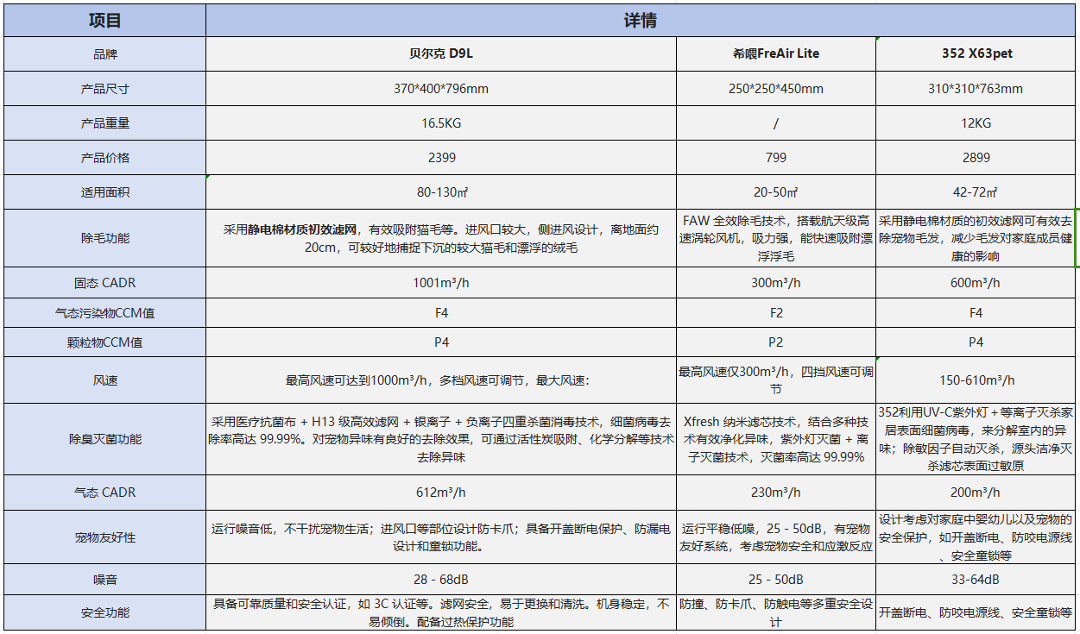The width and height of the screenshot is (1080, 634).
Task: Select the 1001m³/h cell
Action: click(x=441, y=283)
